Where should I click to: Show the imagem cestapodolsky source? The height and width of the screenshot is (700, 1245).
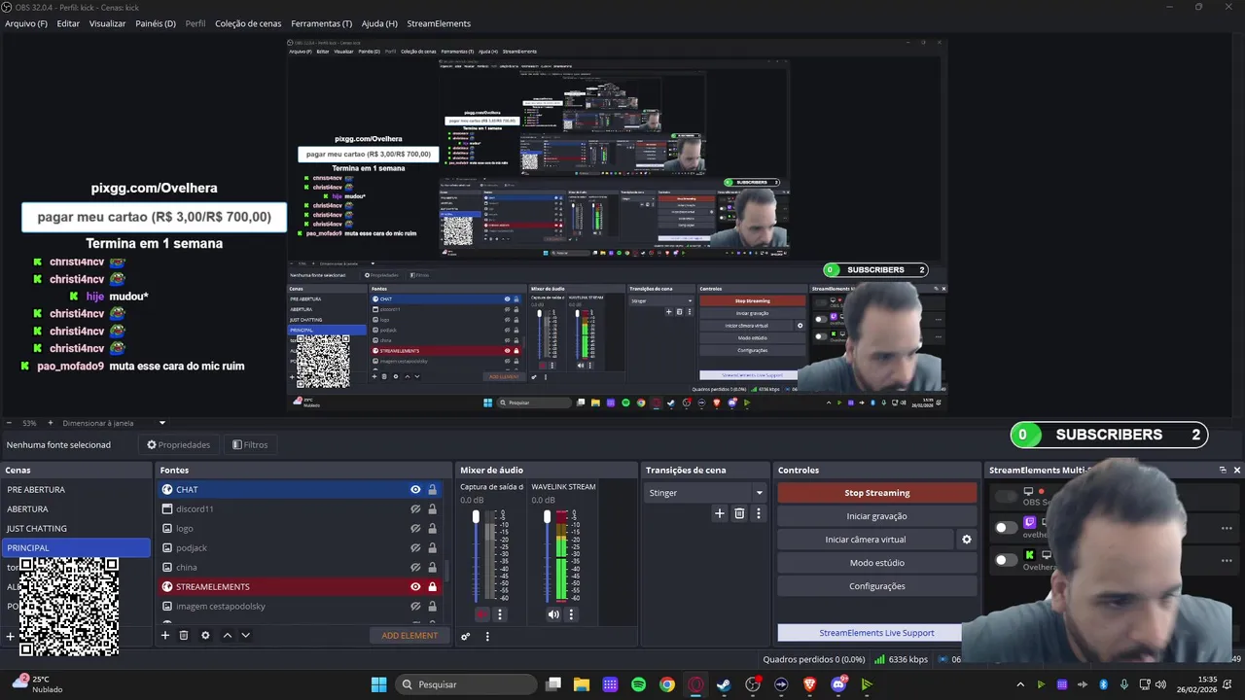click(x=415, y=606)
